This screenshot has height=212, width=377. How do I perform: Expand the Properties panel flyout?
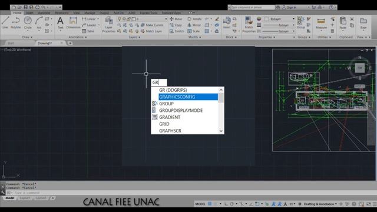[267, 37]
